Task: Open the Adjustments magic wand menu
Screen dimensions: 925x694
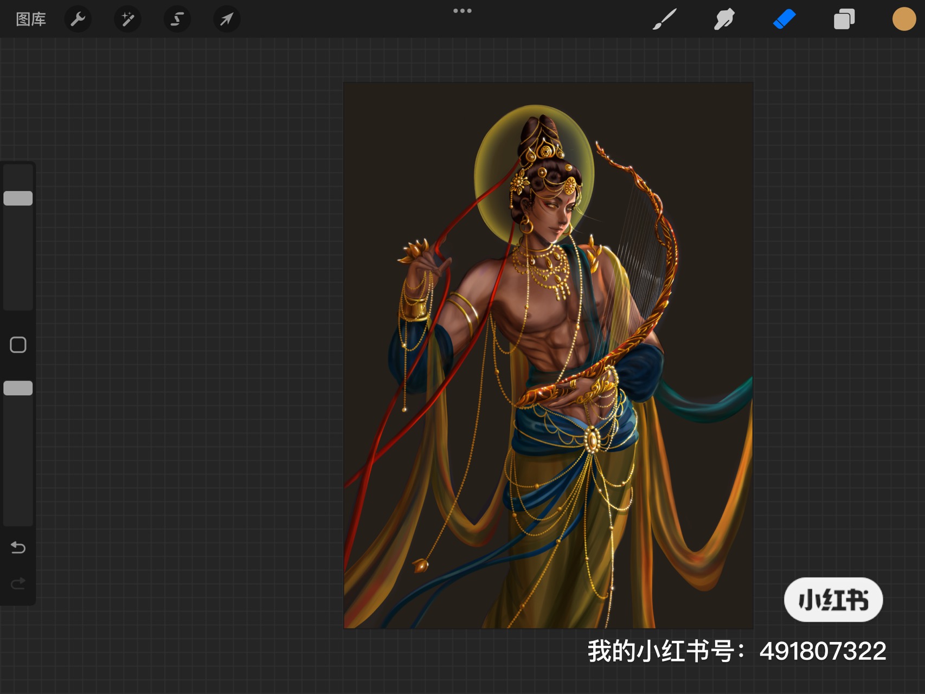Action: [127, 20]
